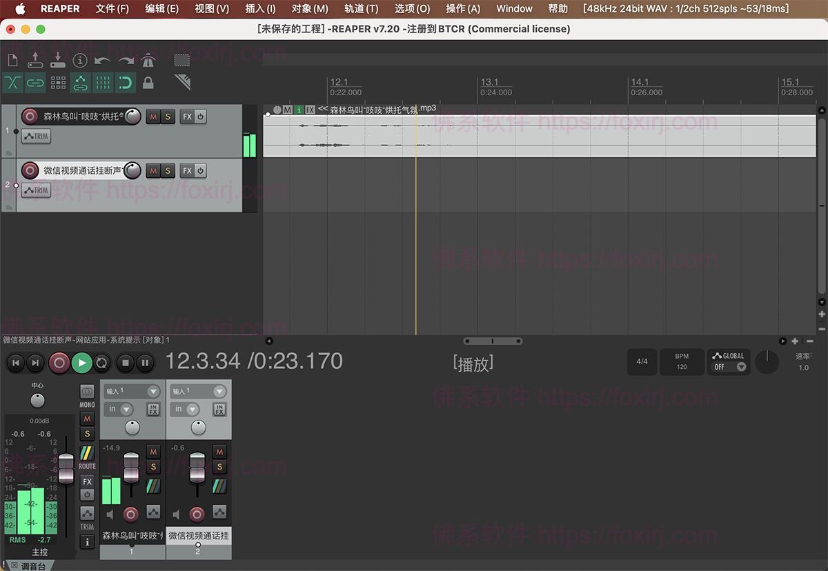Open the 轨道 (T) menu
The height and width of the screenshot is (571, 828).
pos(362,9)
